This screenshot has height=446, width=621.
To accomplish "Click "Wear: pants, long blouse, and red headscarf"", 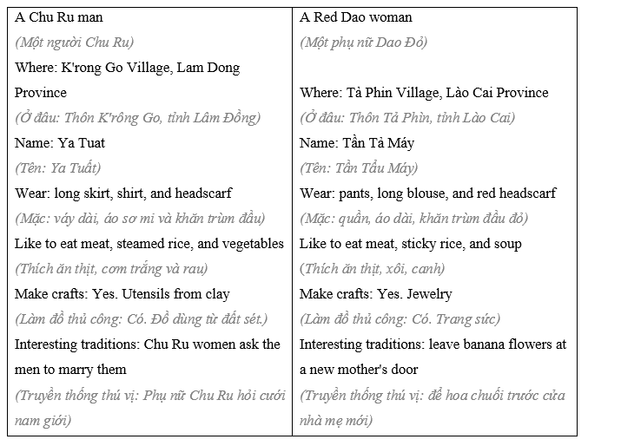I will click(427, 193).
